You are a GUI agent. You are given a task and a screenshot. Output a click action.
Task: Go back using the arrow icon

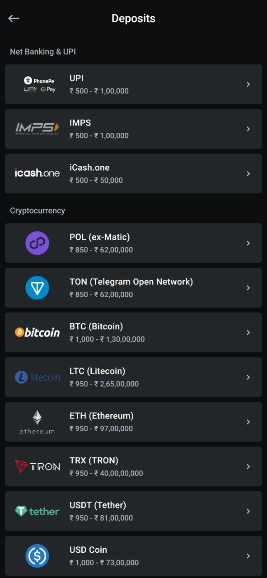[x=14, y=19]
